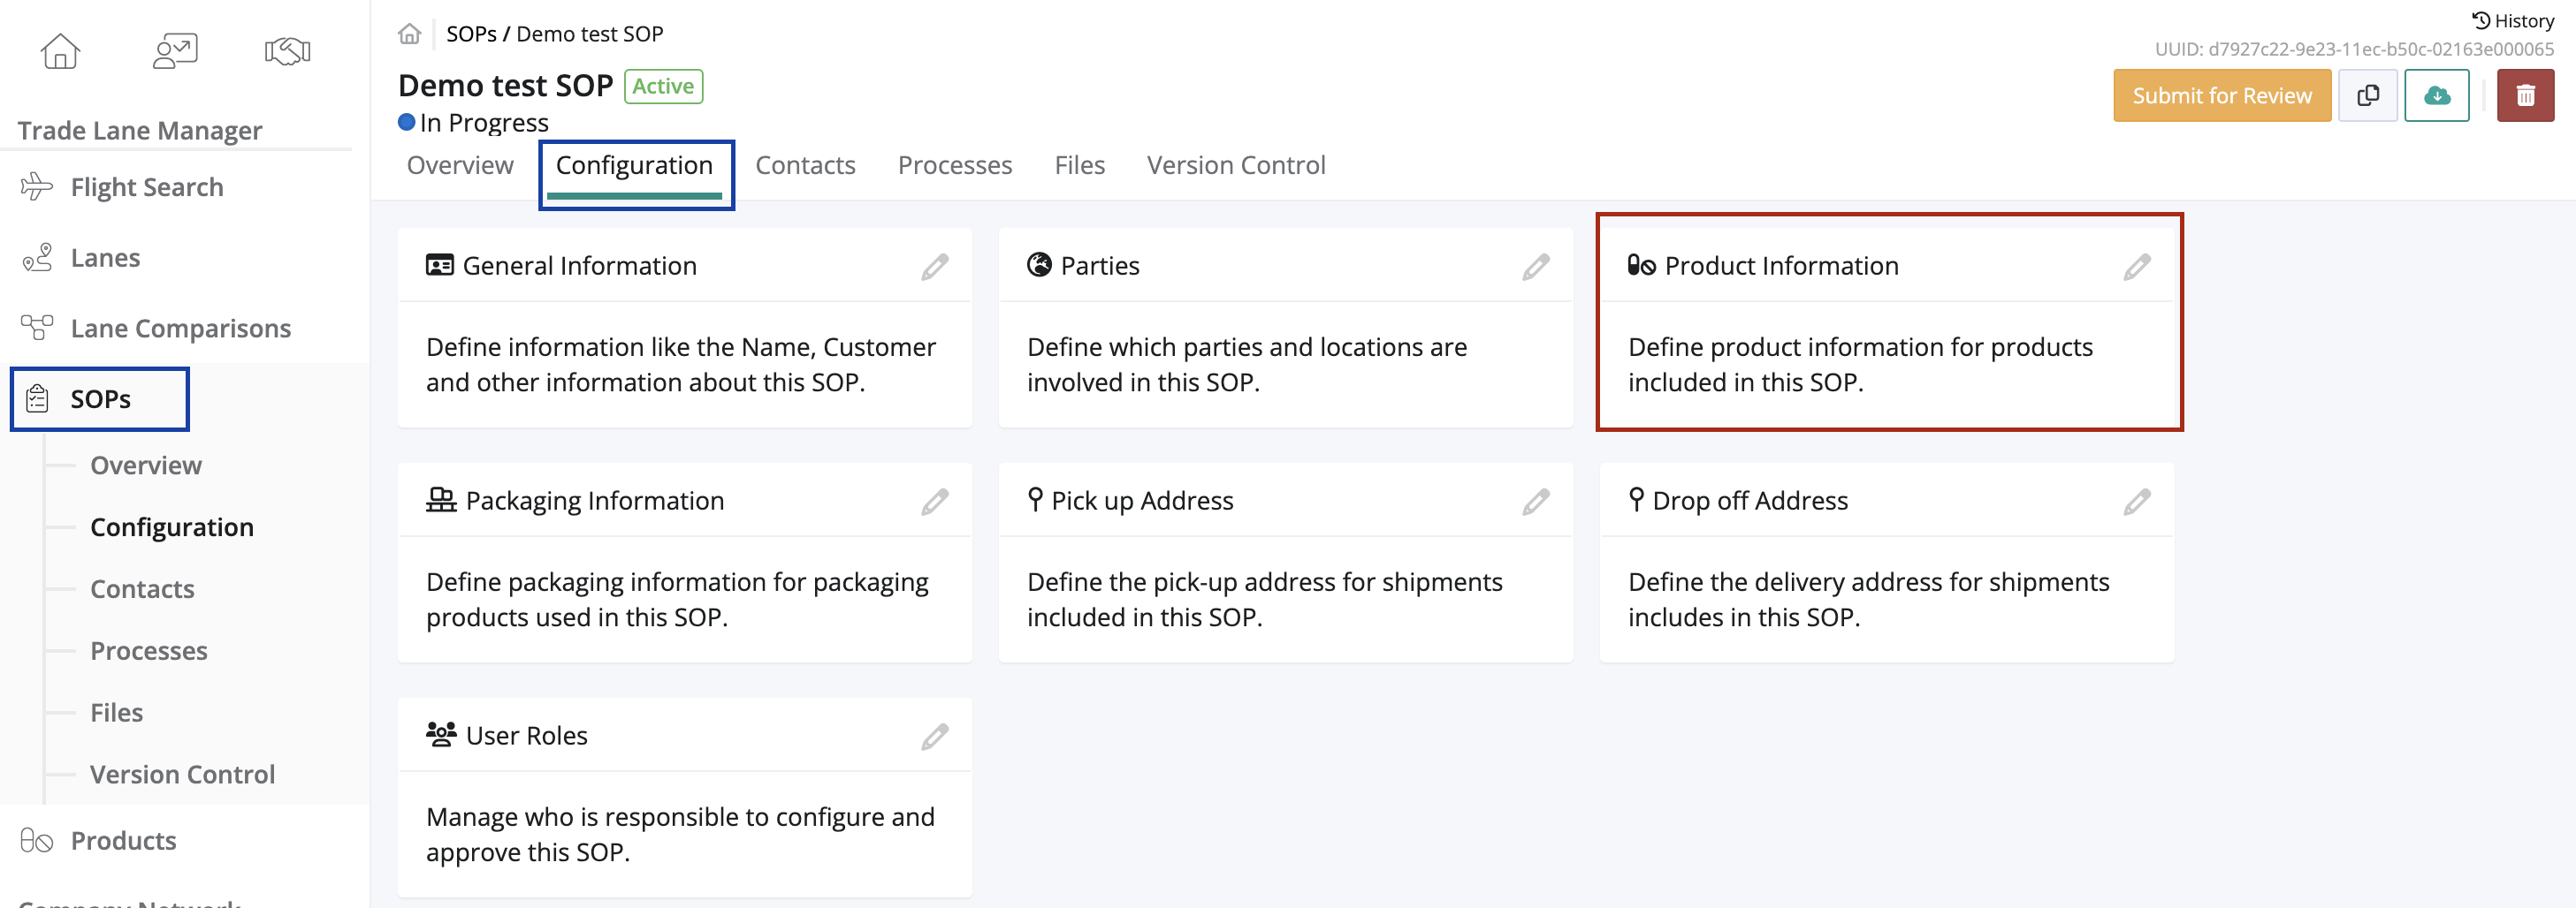Edit Pick up Address with pencil icon
Screen dimensions: 2576x908
point(1536,502)
